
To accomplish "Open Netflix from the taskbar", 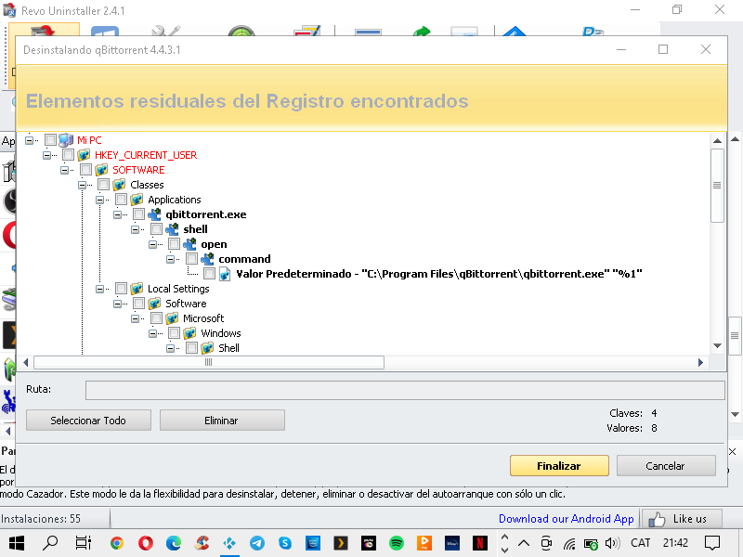I will click(479, 543).
